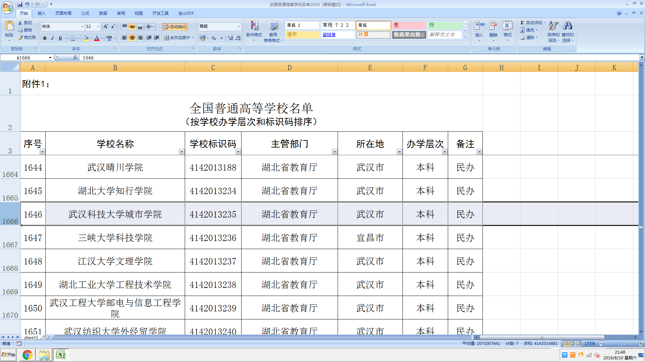Click the comma style icon
The image size is (645, 362).
(222, 38)
